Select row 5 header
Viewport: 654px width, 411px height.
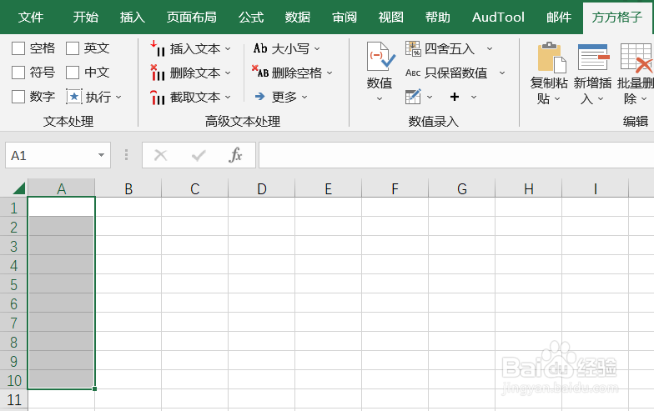(x=13, y=285)
